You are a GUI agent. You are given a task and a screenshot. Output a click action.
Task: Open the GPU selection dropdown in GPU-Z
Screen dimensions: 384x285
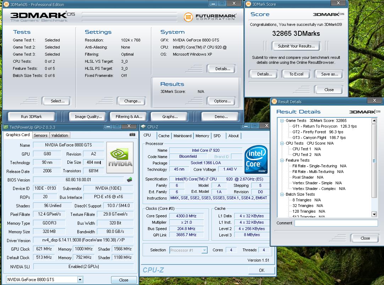click(80, 280)
